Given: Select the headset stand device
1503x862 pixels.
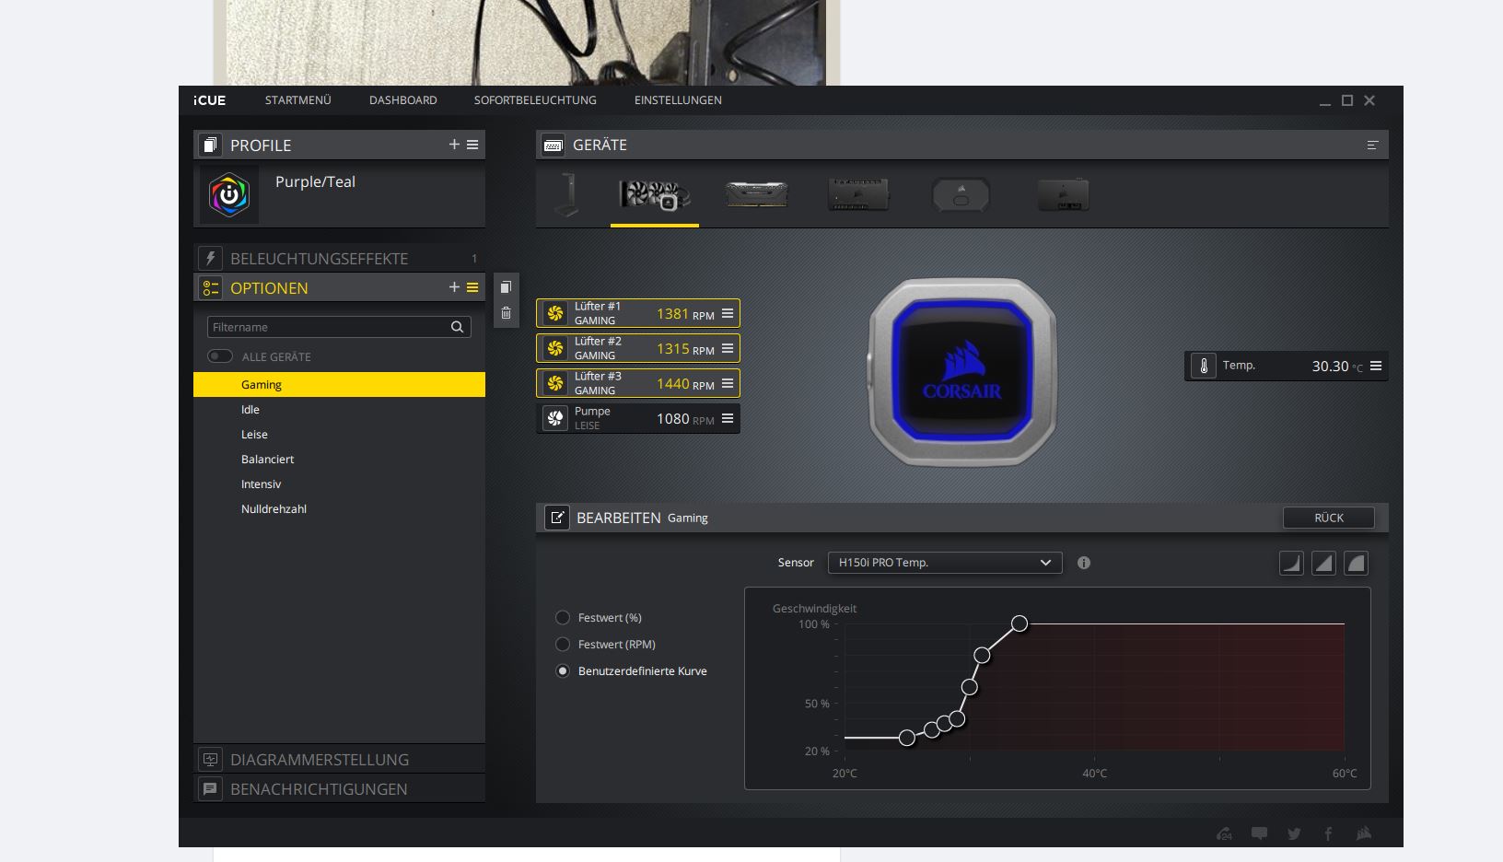Looking at the screenshot, I should click(568, 194).
